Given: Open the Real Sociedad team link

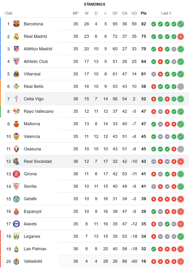Looking at the screenshot, I should [x=38, y=161].
